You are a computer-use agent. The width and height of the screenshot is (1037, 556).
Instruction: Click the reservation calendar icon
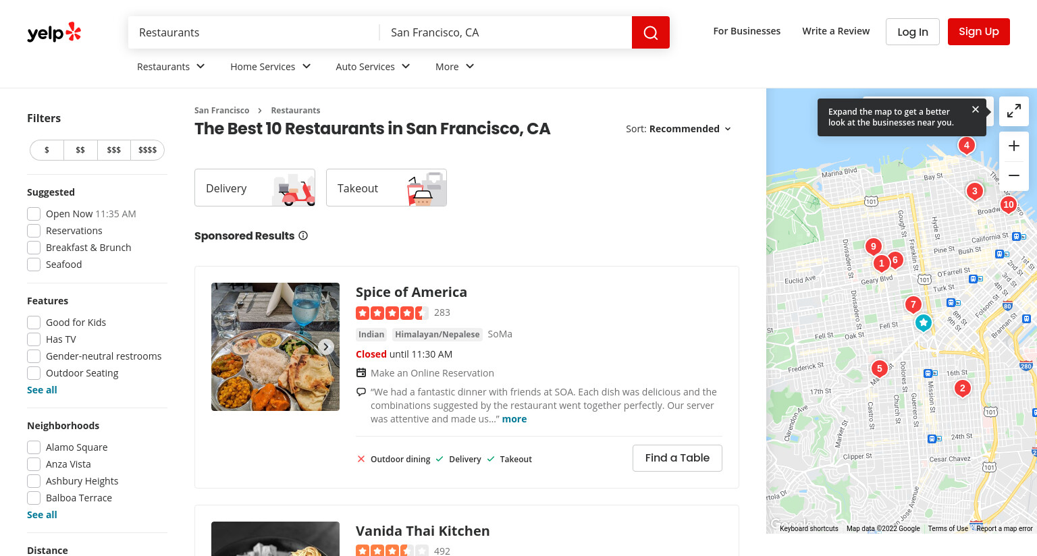(361, 373)
